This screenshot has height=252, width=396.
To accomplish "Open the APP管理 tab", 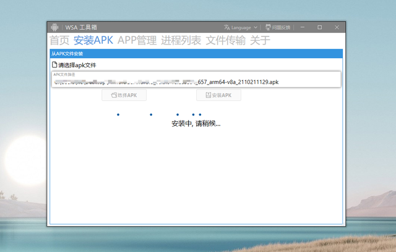I will click(x=137, y=41).
